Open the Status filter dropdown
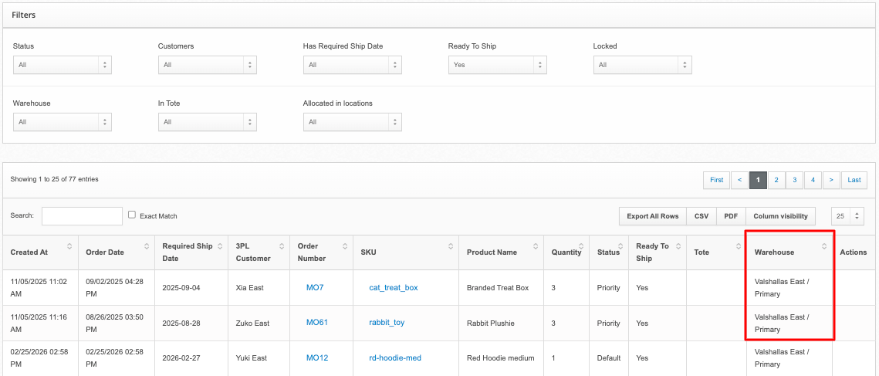The image size is (879, 376). (62, 65)
